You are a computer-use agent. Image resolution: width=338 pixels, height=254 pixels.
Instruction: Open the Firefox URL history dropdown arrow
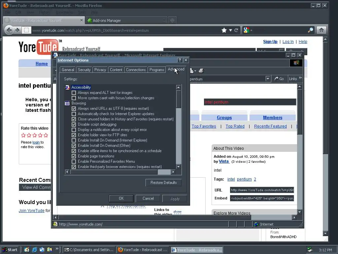click(230, 30)
